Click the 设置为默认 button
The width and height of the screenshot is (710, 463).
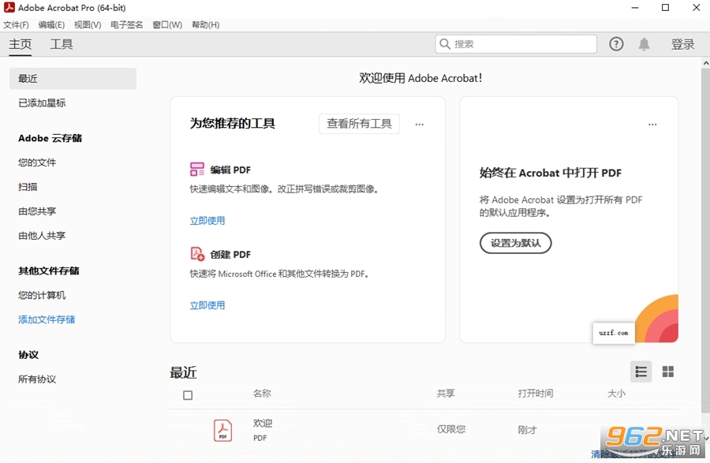[x=515, y=243]
